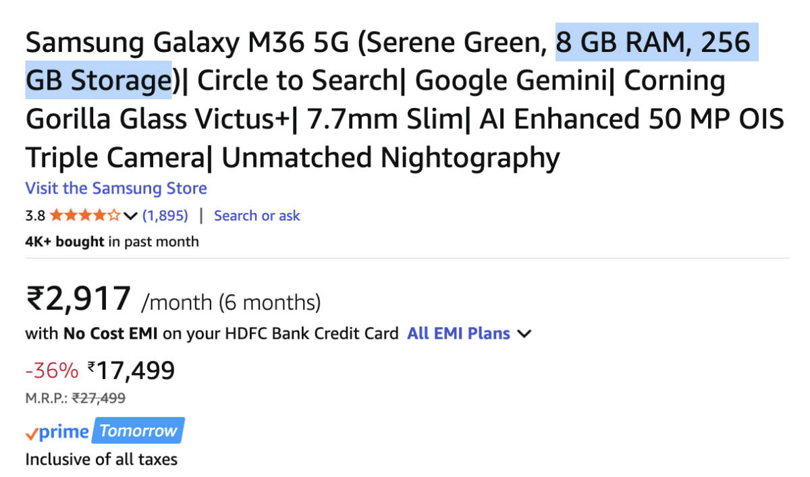Click the Inclusive of all taxes text

tap(101, 460)
